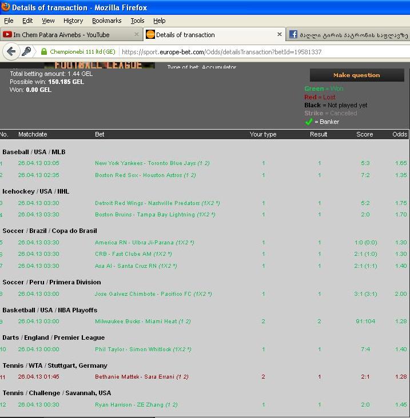Click the Tennis / Challenge / Savannah heading

57,393
